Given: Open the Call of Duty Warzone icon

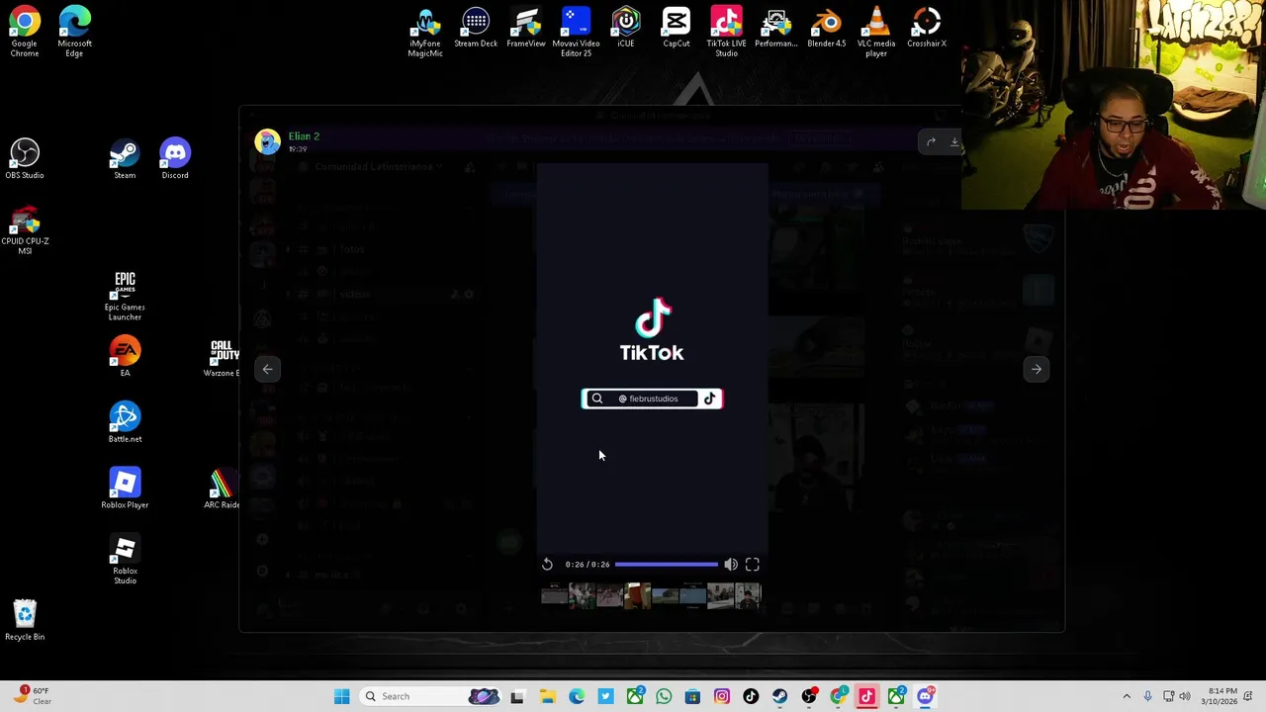Looking at the screenshot, I should [x=224, y=357].
